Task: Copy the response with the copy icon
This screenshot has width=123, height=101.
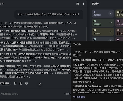Action: tap(15, 83)
